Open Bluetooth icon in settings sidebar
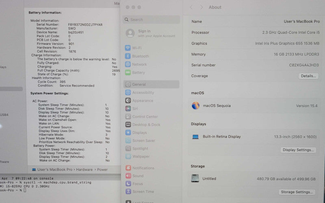This screenshot has width=325, height=203. click(x=128, y=56)
